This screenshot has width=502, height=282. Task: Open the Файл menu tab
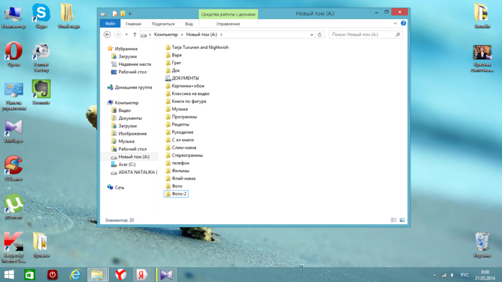click(110, 23)
